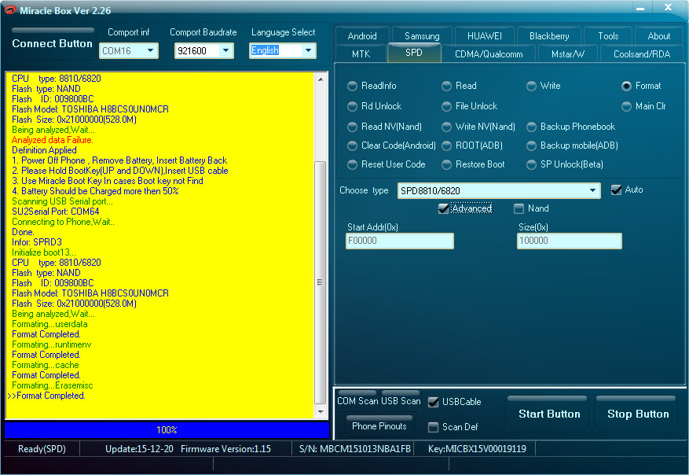689x475 pixels.
Task: Click the 100% progress bar
Action: point(167,429)
